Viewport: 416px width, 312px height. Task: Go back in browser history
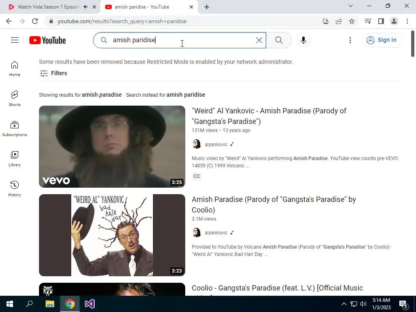9,21
